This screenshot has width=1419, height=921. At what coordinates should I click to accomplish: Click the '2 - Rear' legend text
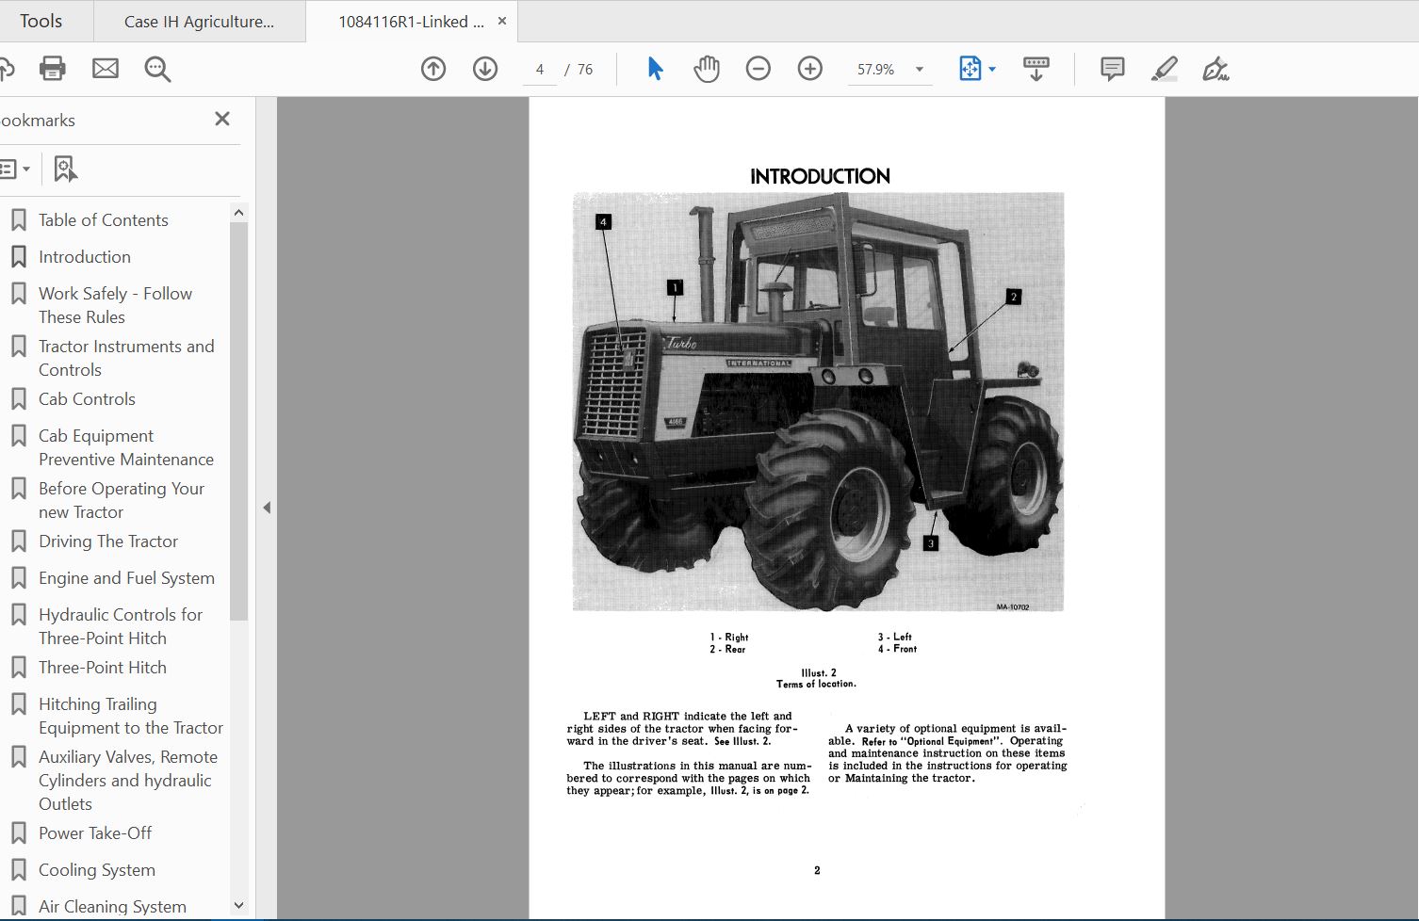pos(727,649)
